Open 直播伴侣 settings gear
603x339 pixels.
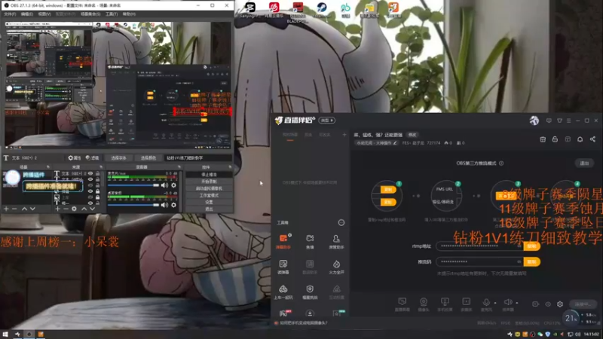click(x=560, y=304)
